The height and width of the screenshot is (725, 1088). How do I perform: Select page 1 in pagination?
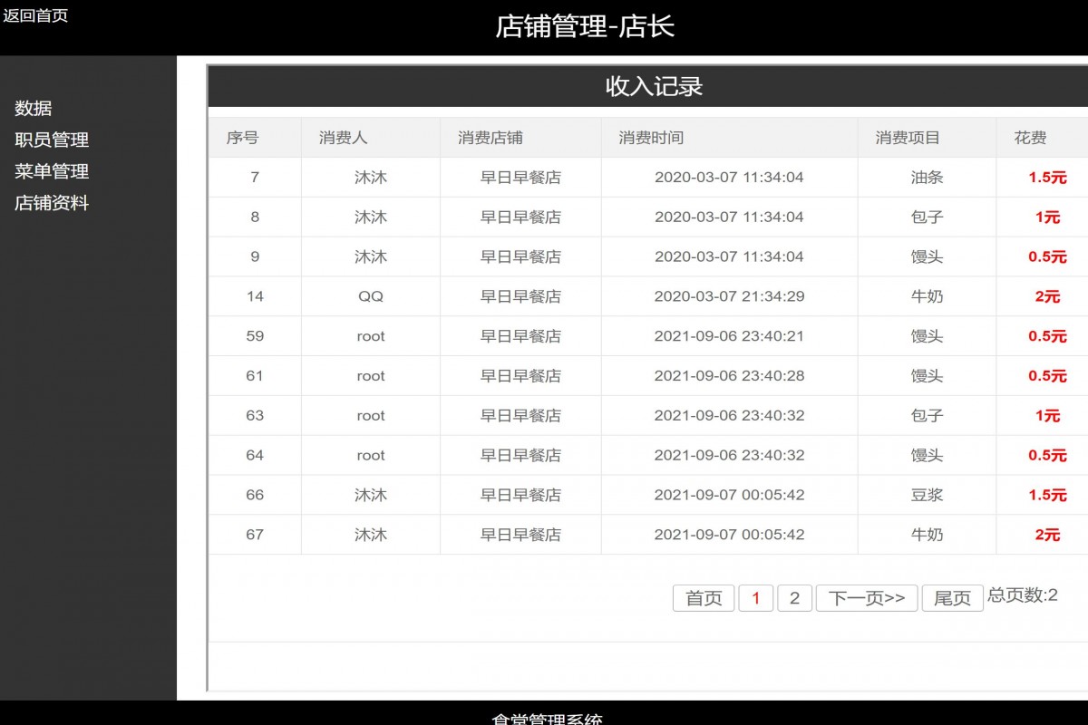point(756,598)
